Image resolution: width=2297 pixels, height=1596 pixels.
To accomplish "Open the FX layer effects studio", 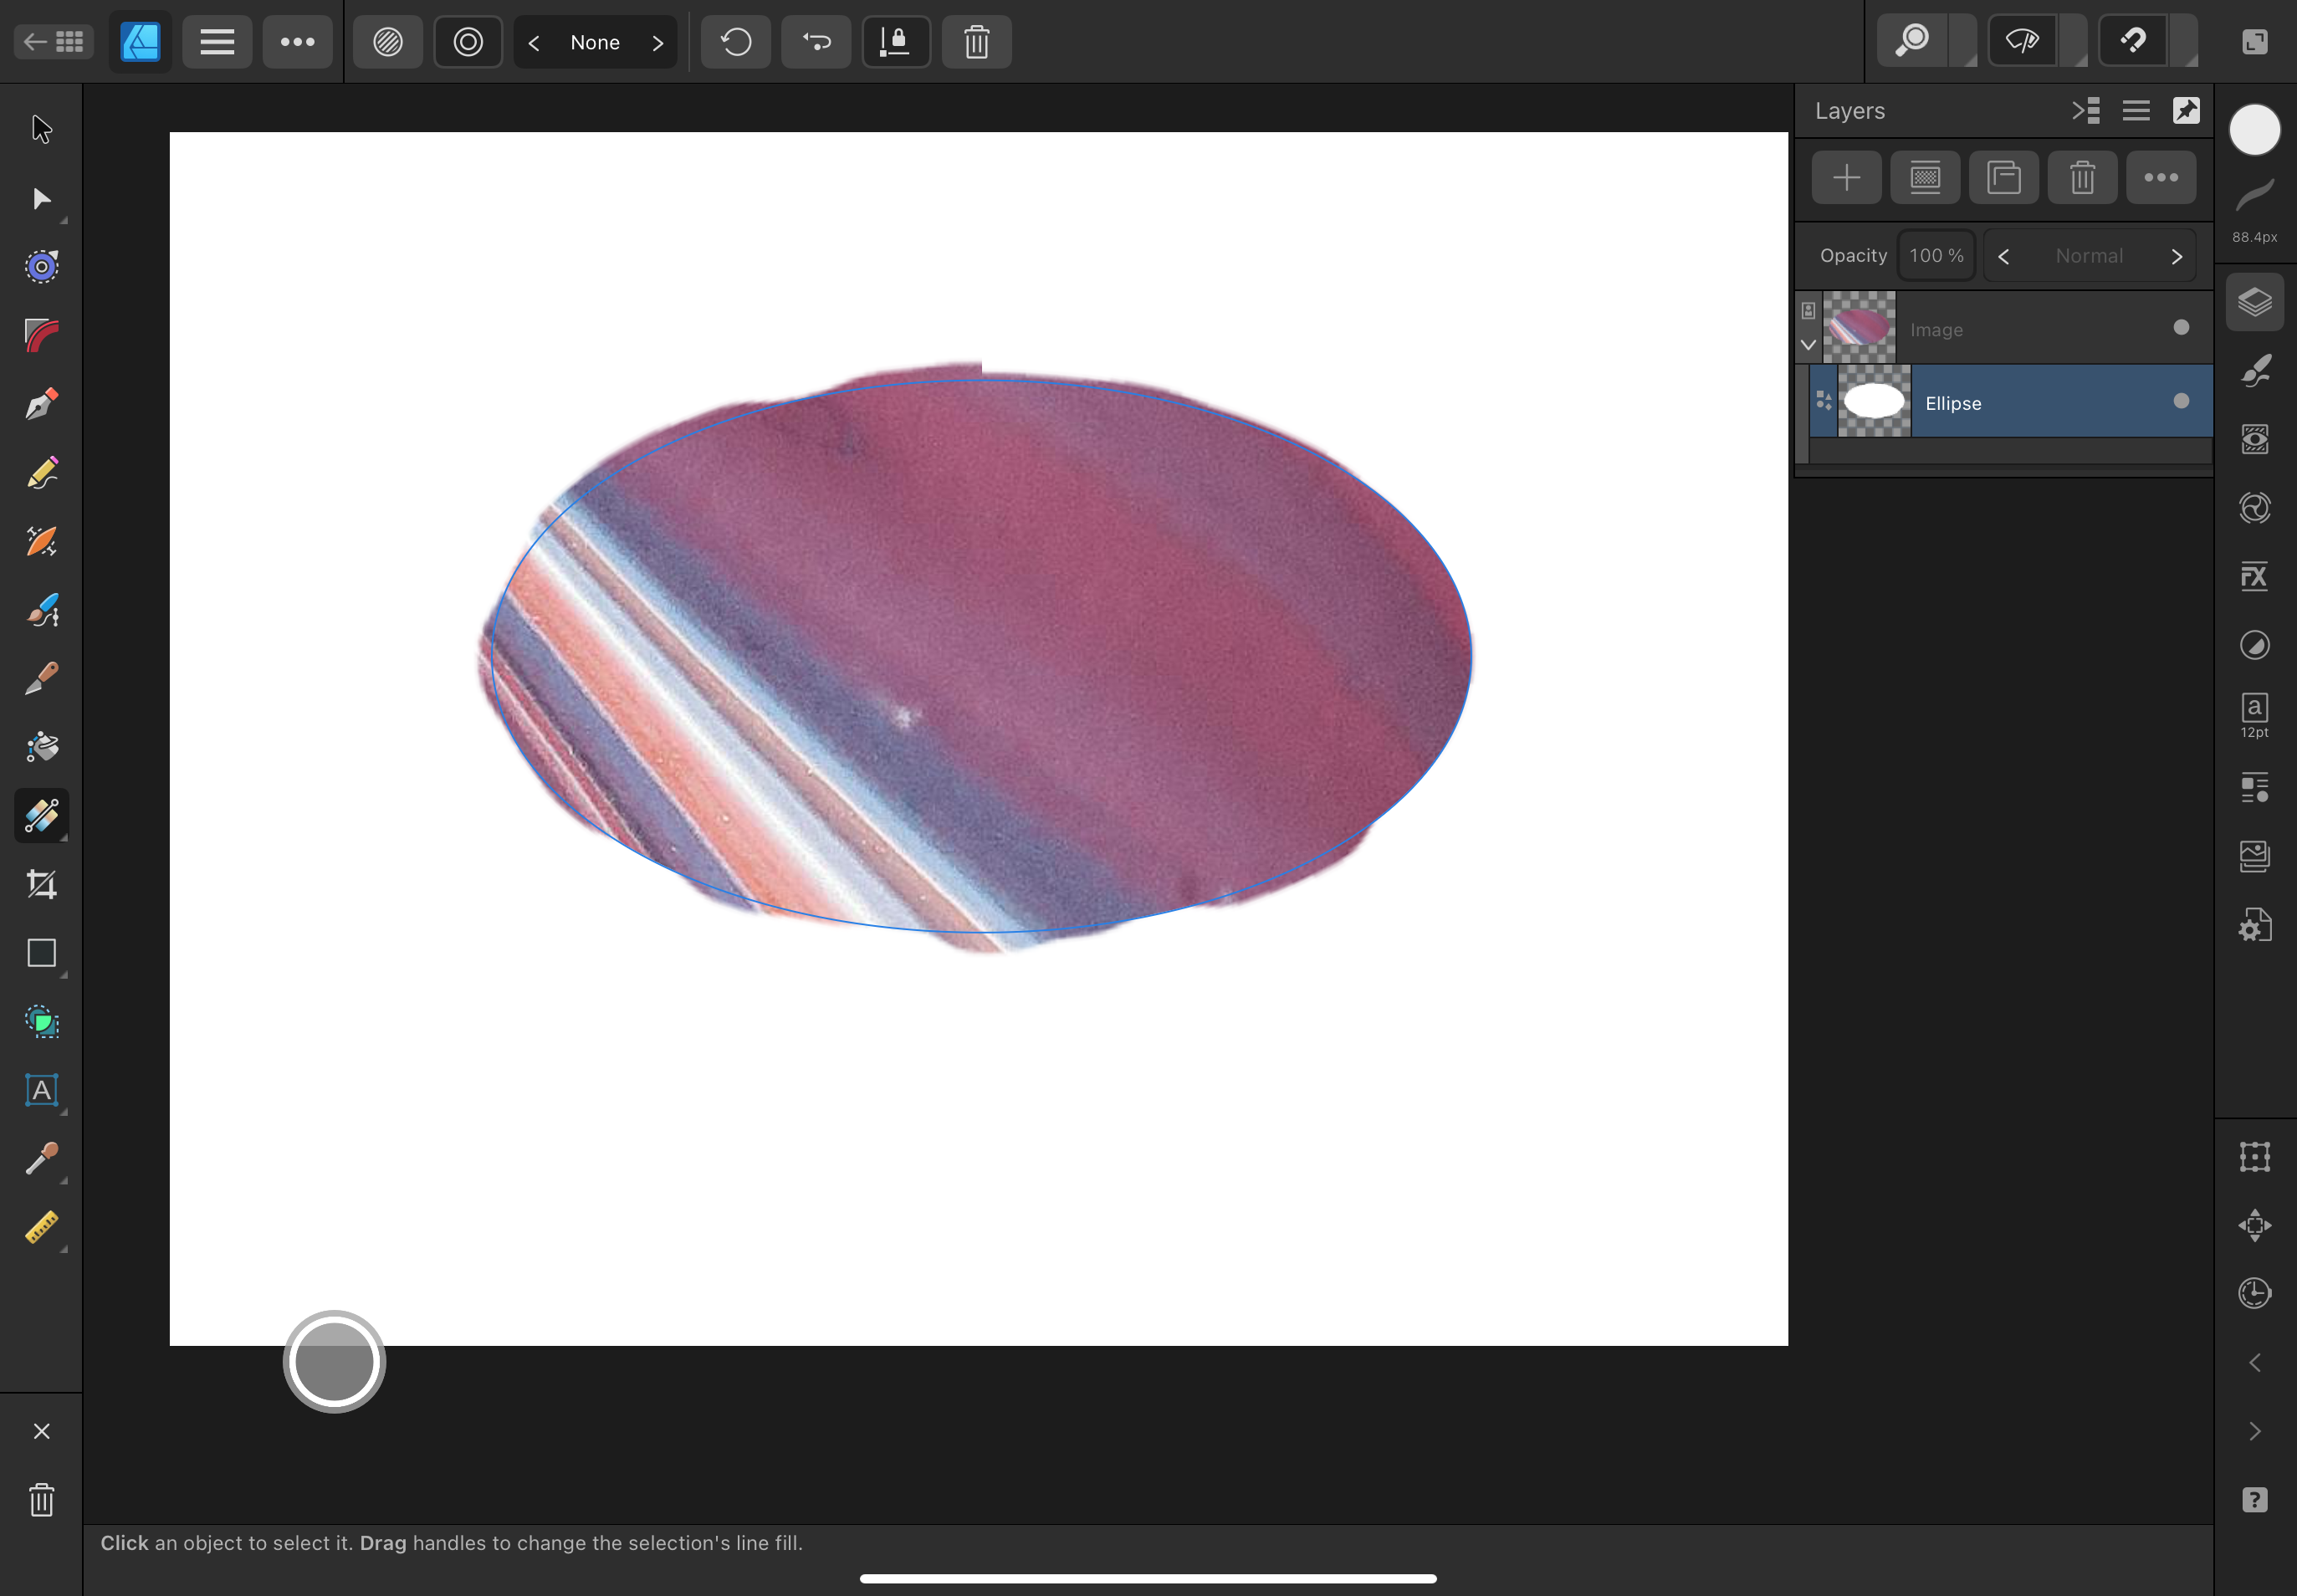I will (2254, 576).
